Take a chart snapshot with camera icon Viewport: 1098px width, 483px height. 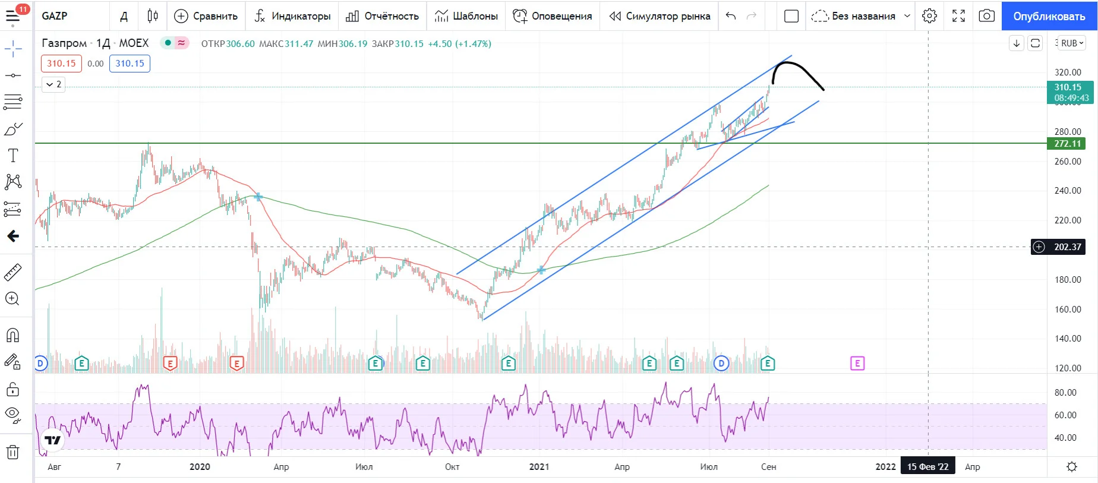pos(986,16)
